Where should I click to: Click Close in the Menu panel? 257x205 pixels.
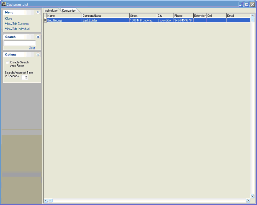tap(9, 19)
